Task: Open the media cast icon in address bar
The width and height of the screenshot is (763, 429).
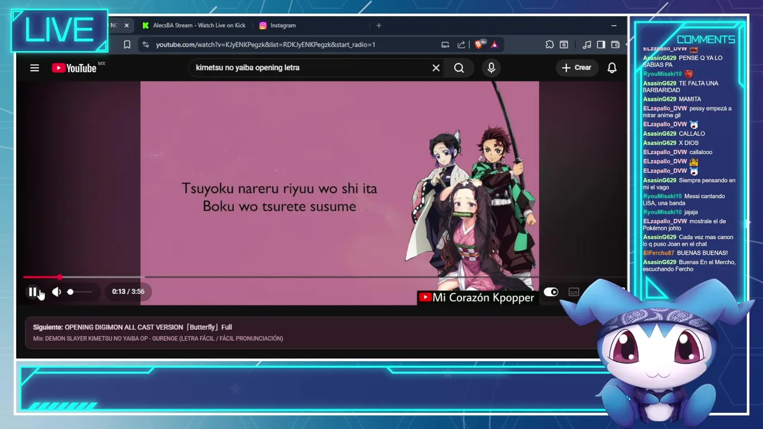Action: pyautogui.click(x=445, y=45)
